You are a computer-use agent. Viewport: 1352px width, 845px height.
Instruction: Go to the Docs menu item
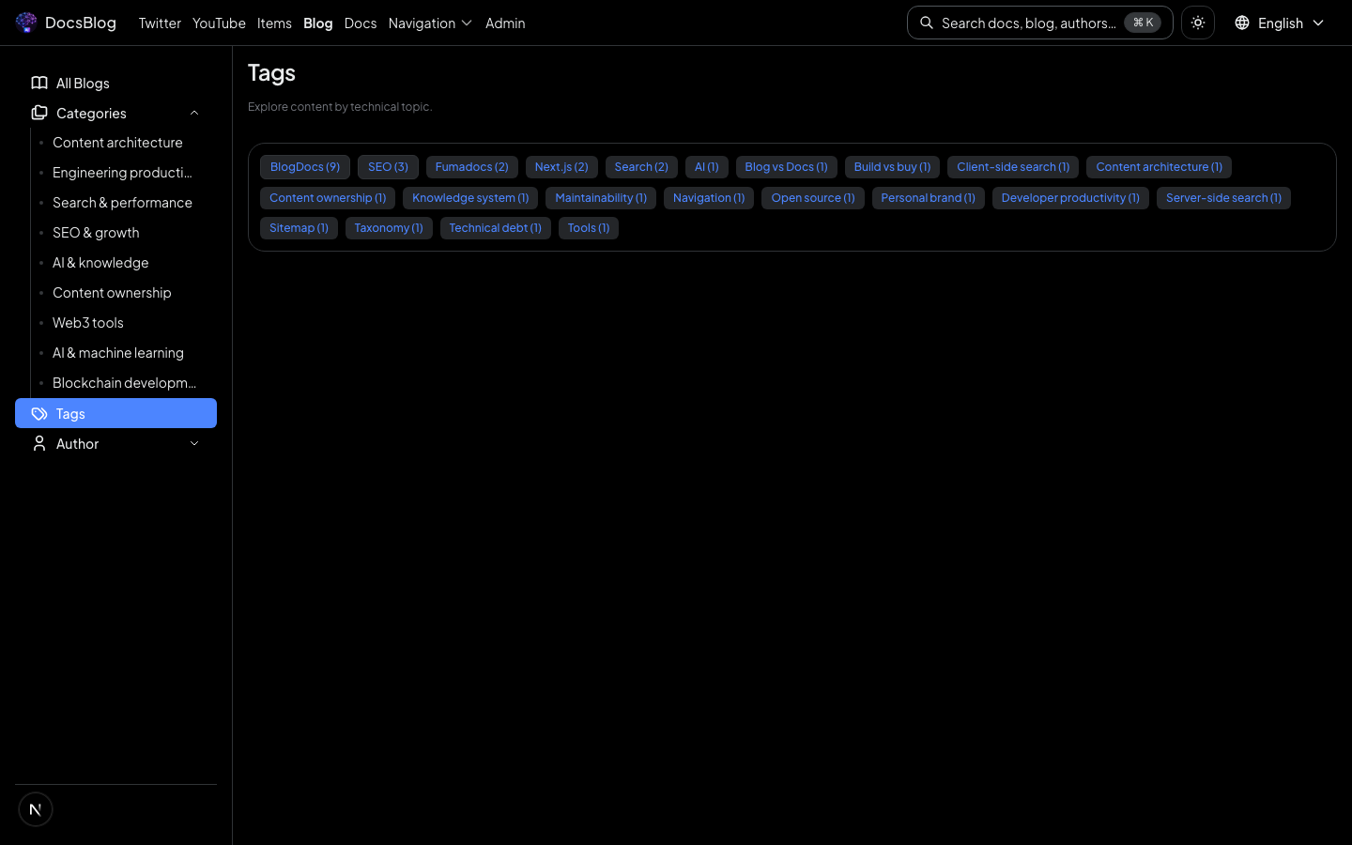361,23
